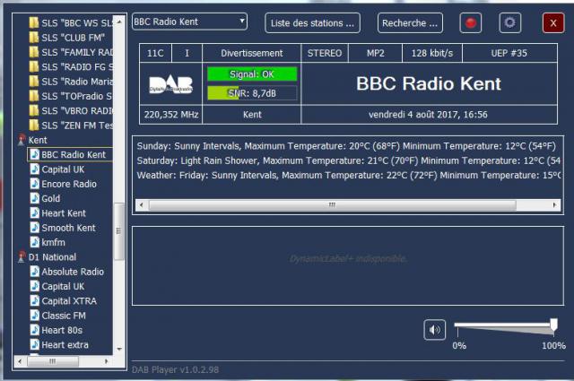The height and width of the screenshot is (381, 574).
Task: Click the '220,352 MHz' frequency cell
Action: (171, 115)
